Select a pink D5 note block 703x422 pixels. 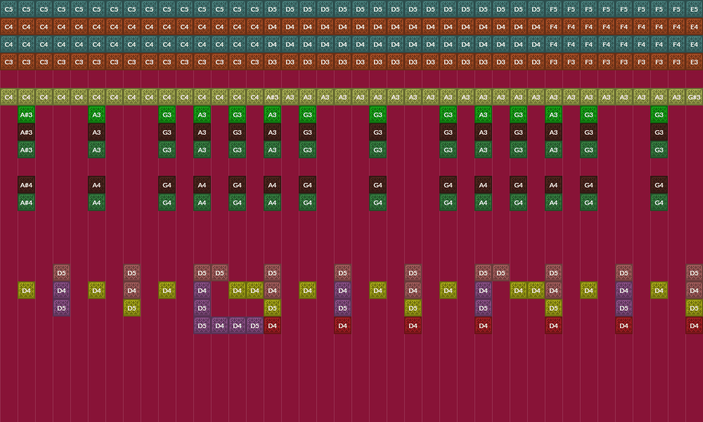tap(61, 273)
